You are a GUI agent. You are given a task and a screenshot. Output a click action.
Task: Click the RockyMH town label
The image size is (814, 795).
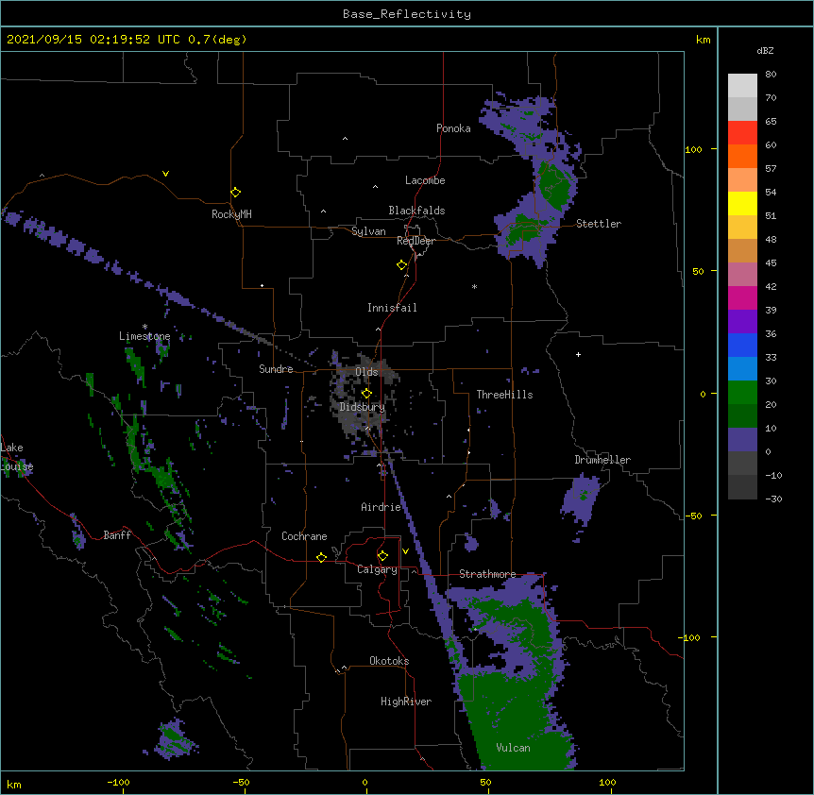[231, 214]
